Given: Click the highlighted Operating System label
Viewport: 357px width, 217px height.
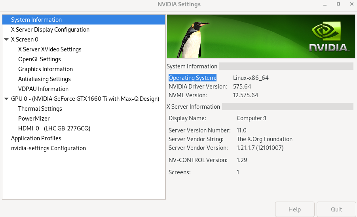Looking at the screenshot, I should [x=193, y=78].
